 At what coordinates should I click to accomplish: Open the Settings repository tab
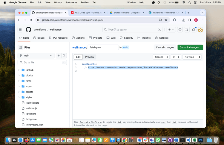(162, 38)
